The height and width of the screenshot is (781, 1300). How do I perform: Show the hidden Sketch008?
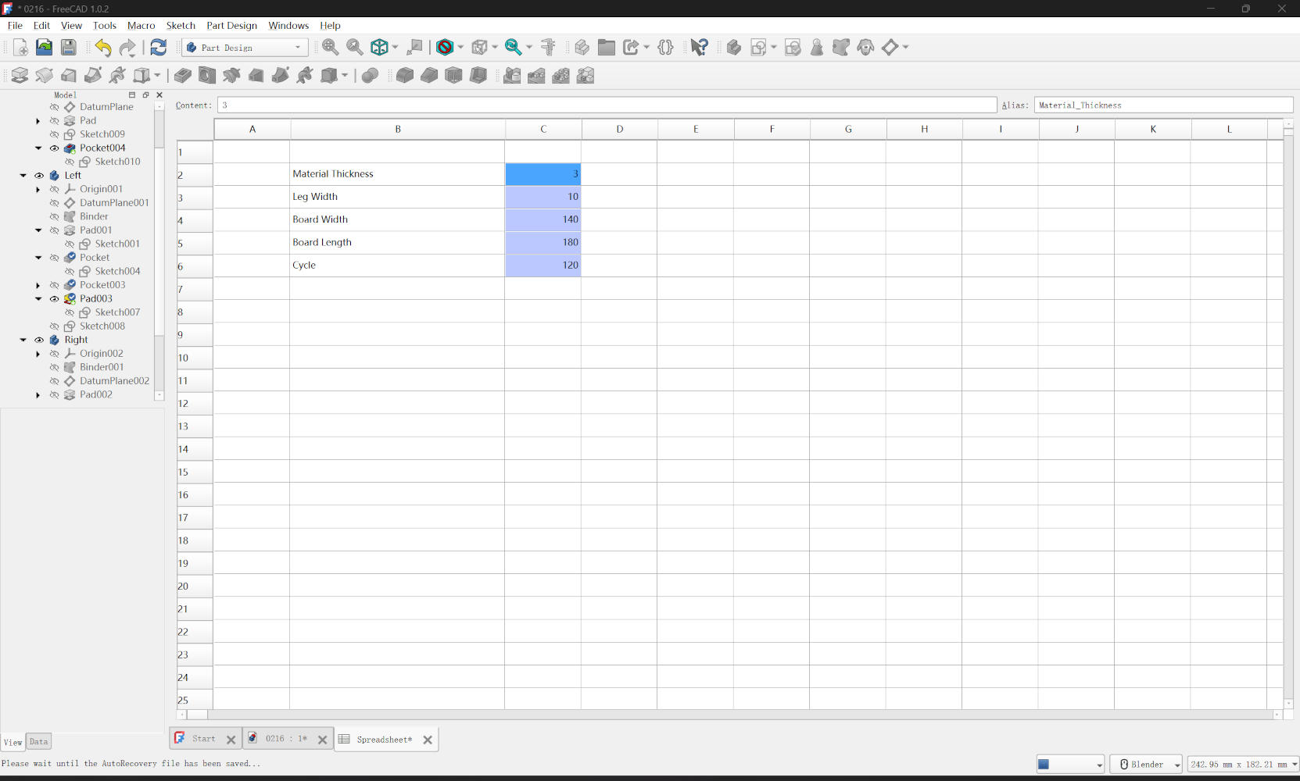54,326
